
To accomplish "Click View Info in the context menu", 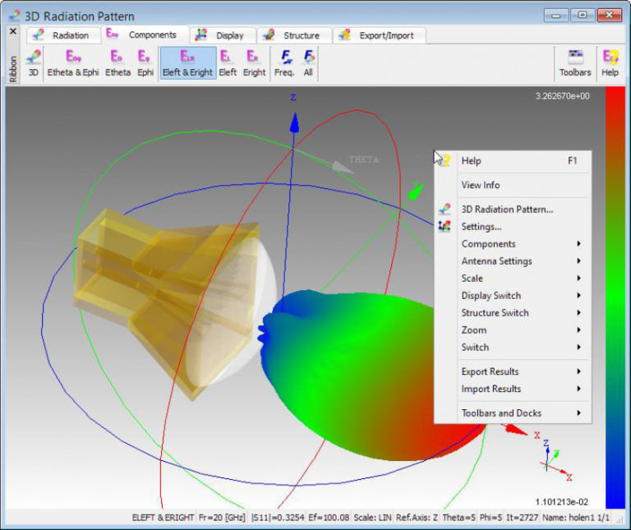I will pyautogui.click(x=481, y=185).
